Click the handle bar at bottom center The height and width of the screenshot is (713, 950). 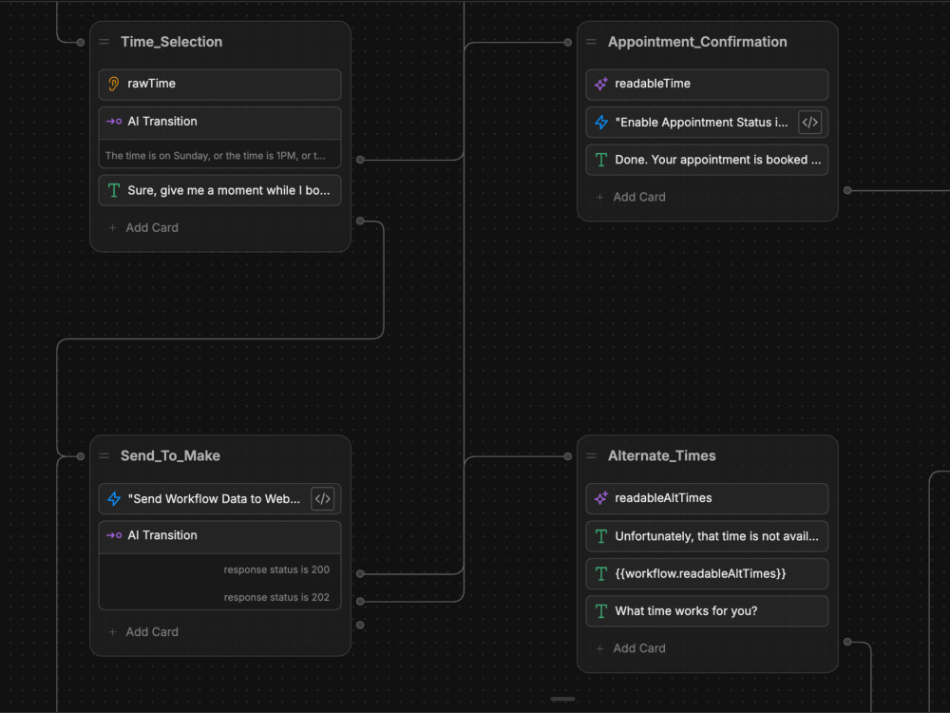coord(562,699)
